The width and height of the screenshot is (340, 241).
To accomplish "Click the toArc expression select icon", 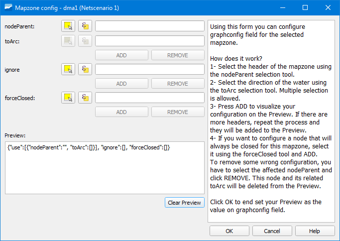I will pos(85,41).
